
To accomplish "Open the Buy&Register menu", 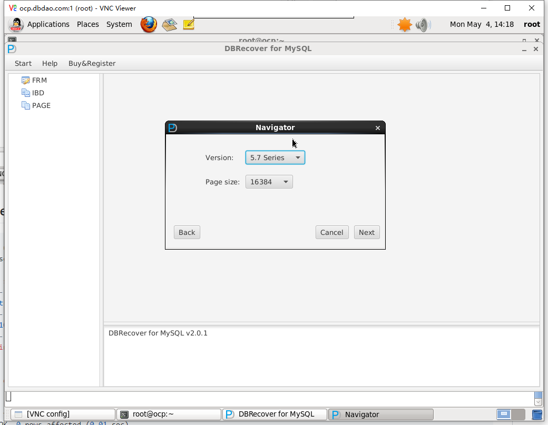I will point(92,63).
